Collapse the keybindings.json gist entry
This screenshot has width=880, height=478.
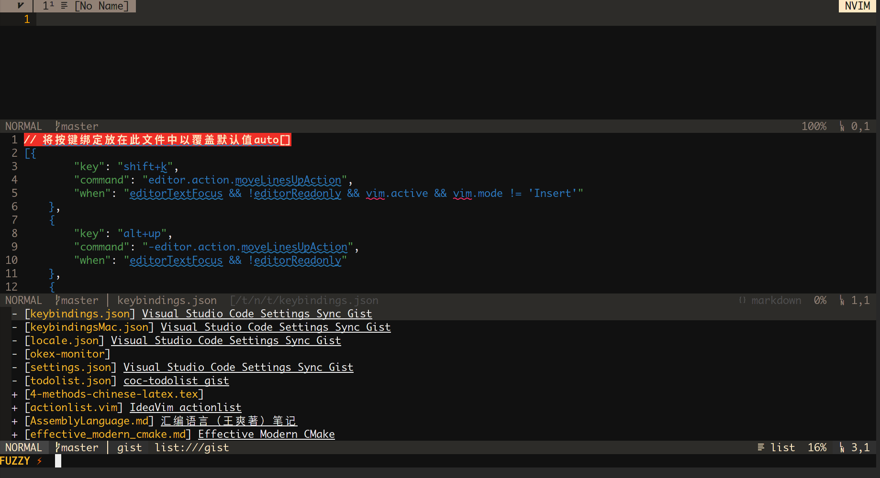click(14, 314)
